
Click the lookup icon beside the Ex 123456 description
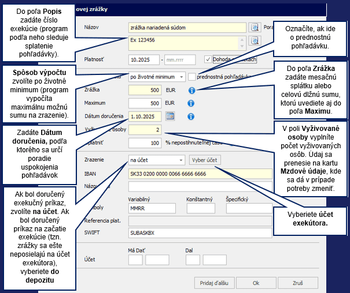[254, 42]
